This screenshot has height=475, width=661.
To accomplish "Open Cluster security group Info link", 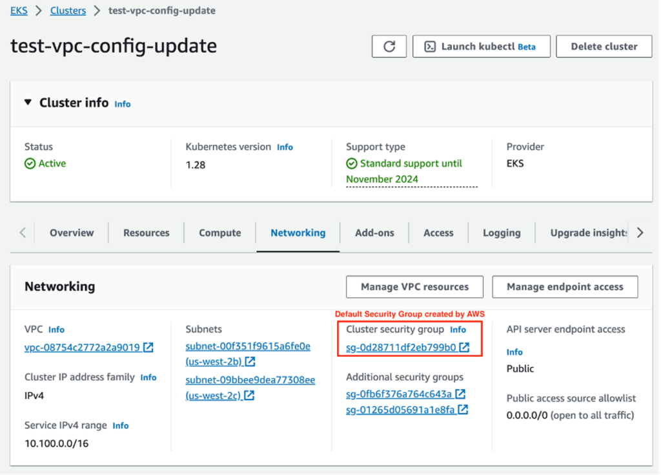I will pyautogui.click(x=458, y=330).
